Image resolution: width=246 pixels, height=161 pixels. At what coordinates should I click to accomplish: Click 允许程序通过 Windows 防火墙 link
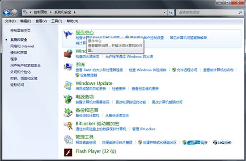pos(129,57)
